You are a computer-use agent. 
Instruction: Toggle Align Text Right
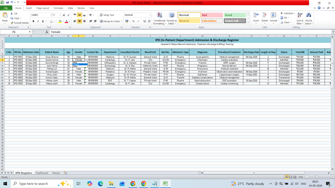tap(84, 21)
